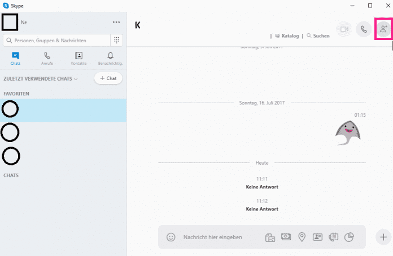Open the emoji picker in message box
Screen dimensions: 393x256
(171, 237)
